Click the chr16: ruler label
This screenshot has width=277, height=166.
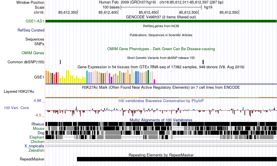coord(39,12)
